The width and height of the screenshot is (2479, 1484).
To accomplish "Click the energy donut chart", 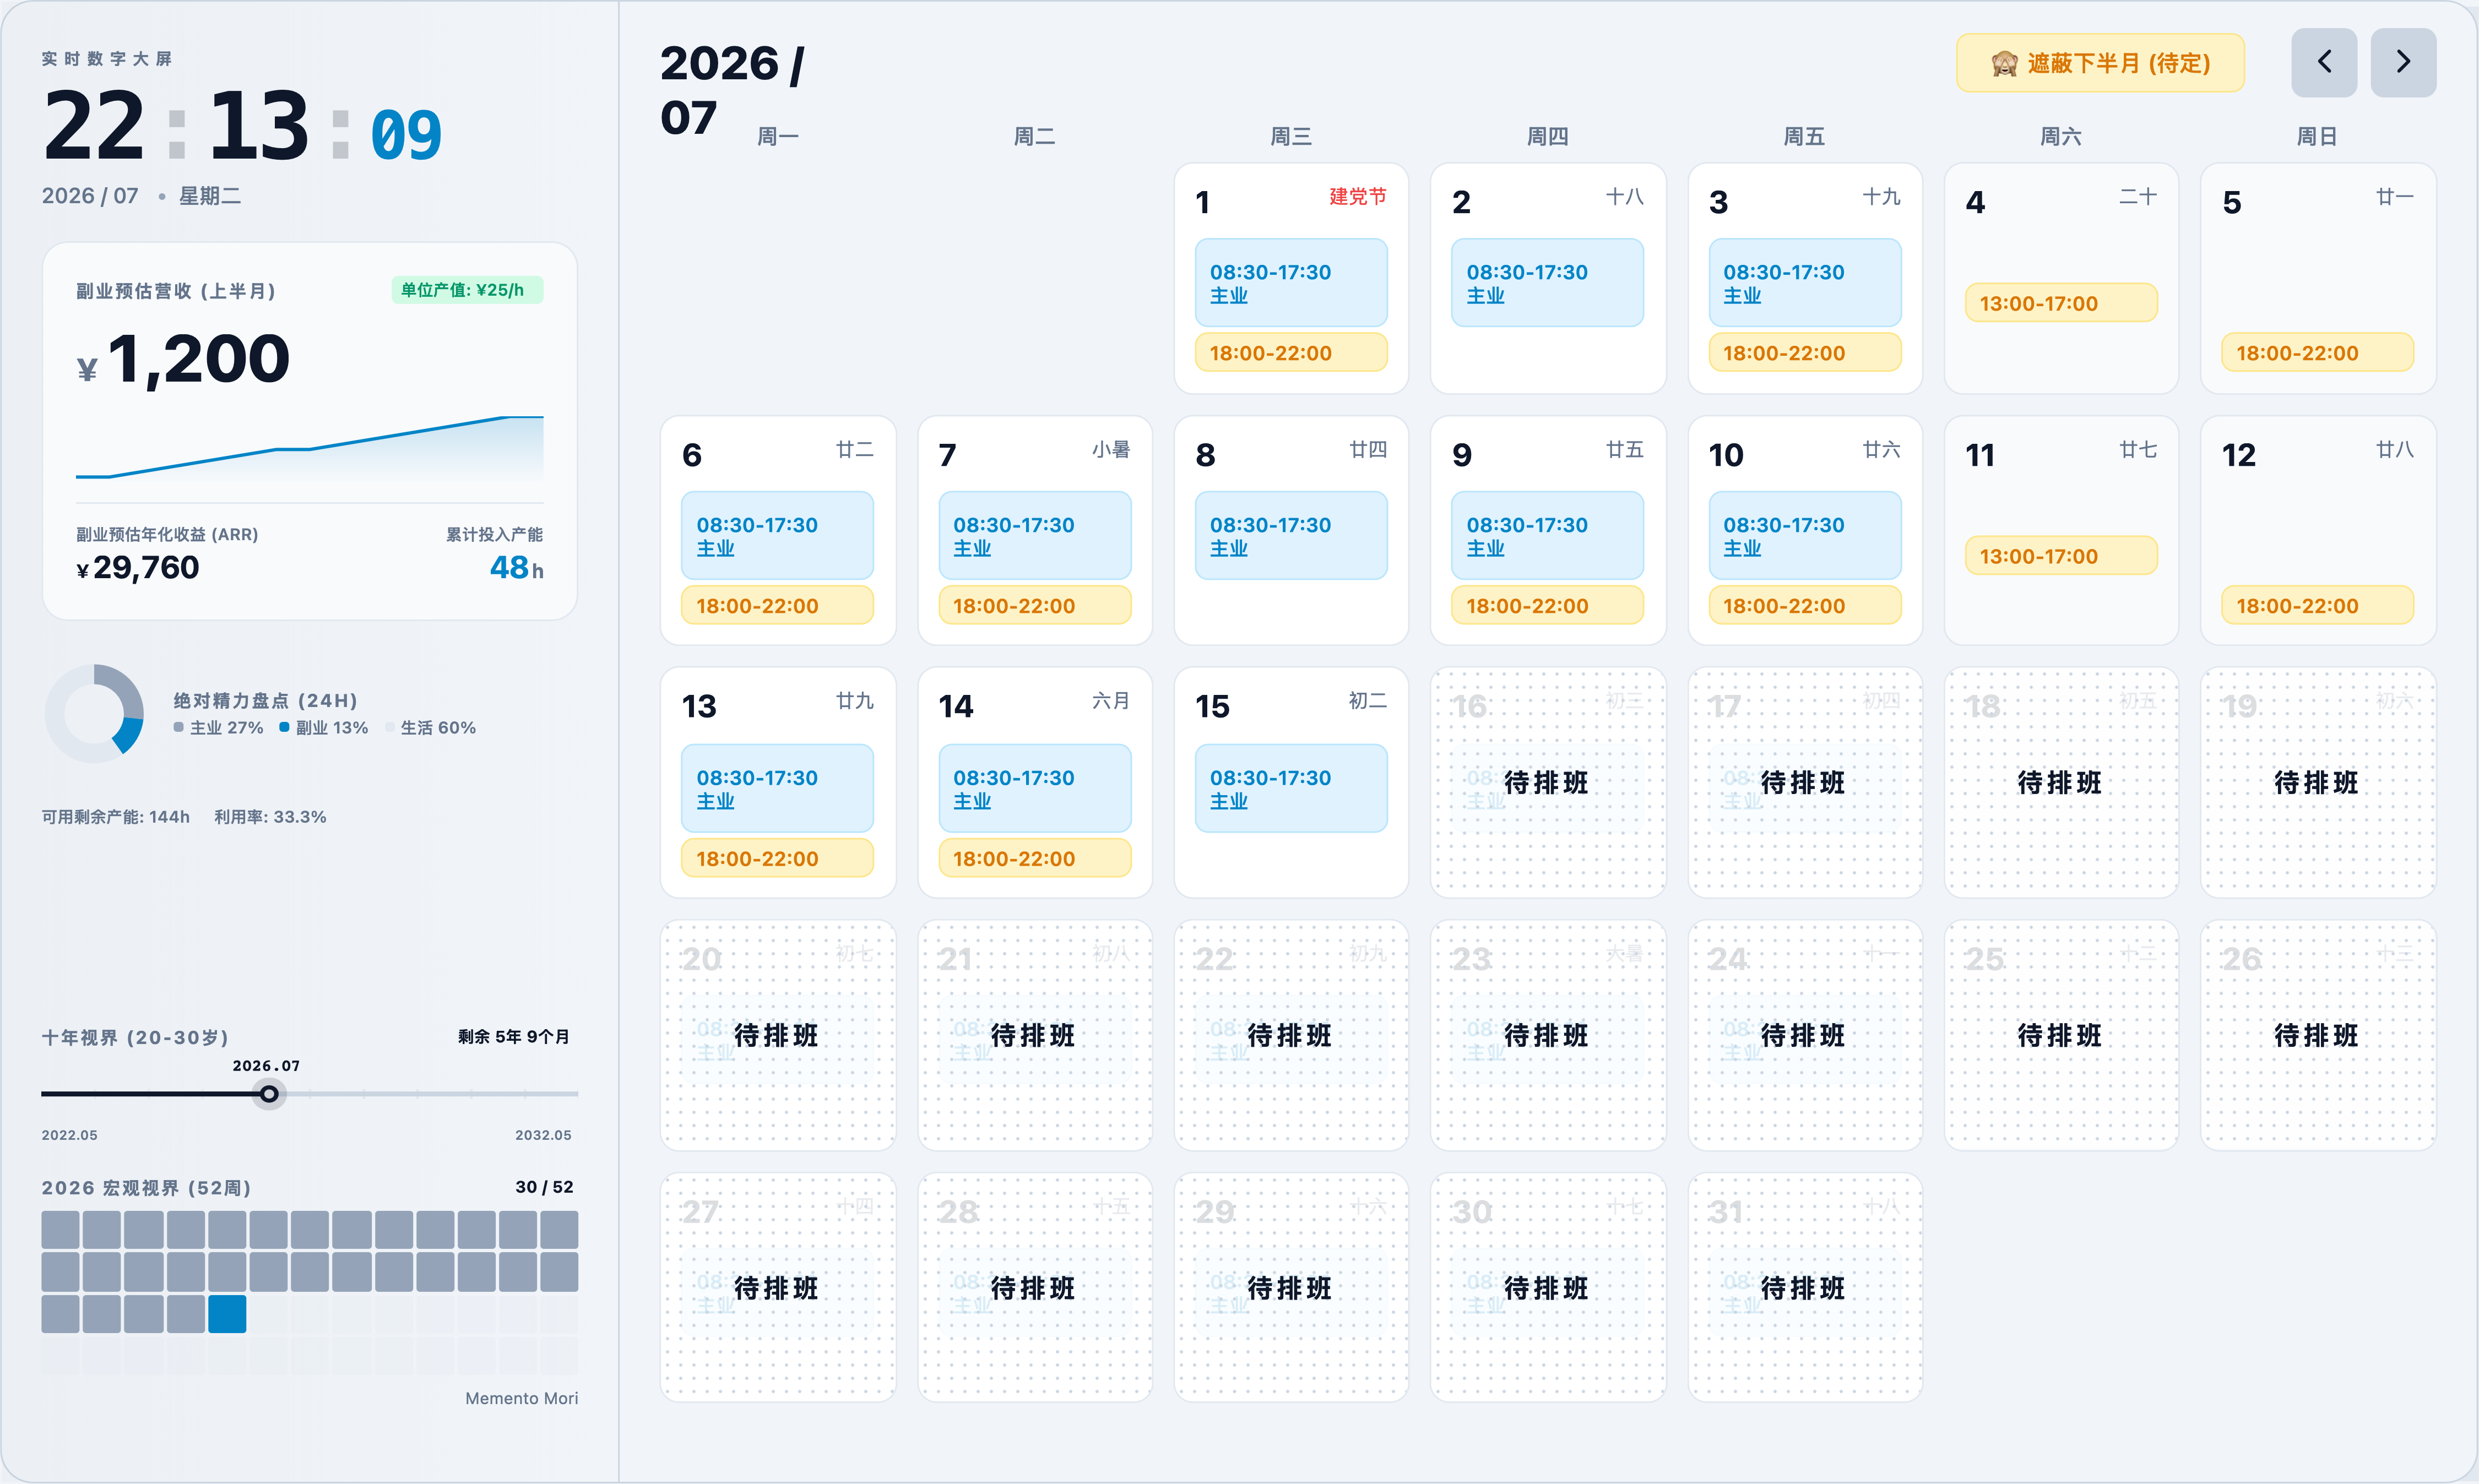I will coord(94,713).
